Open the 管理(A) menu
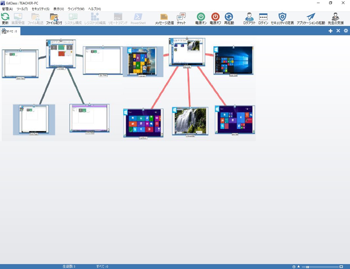 pyautogui.click(x=7, y=9)
